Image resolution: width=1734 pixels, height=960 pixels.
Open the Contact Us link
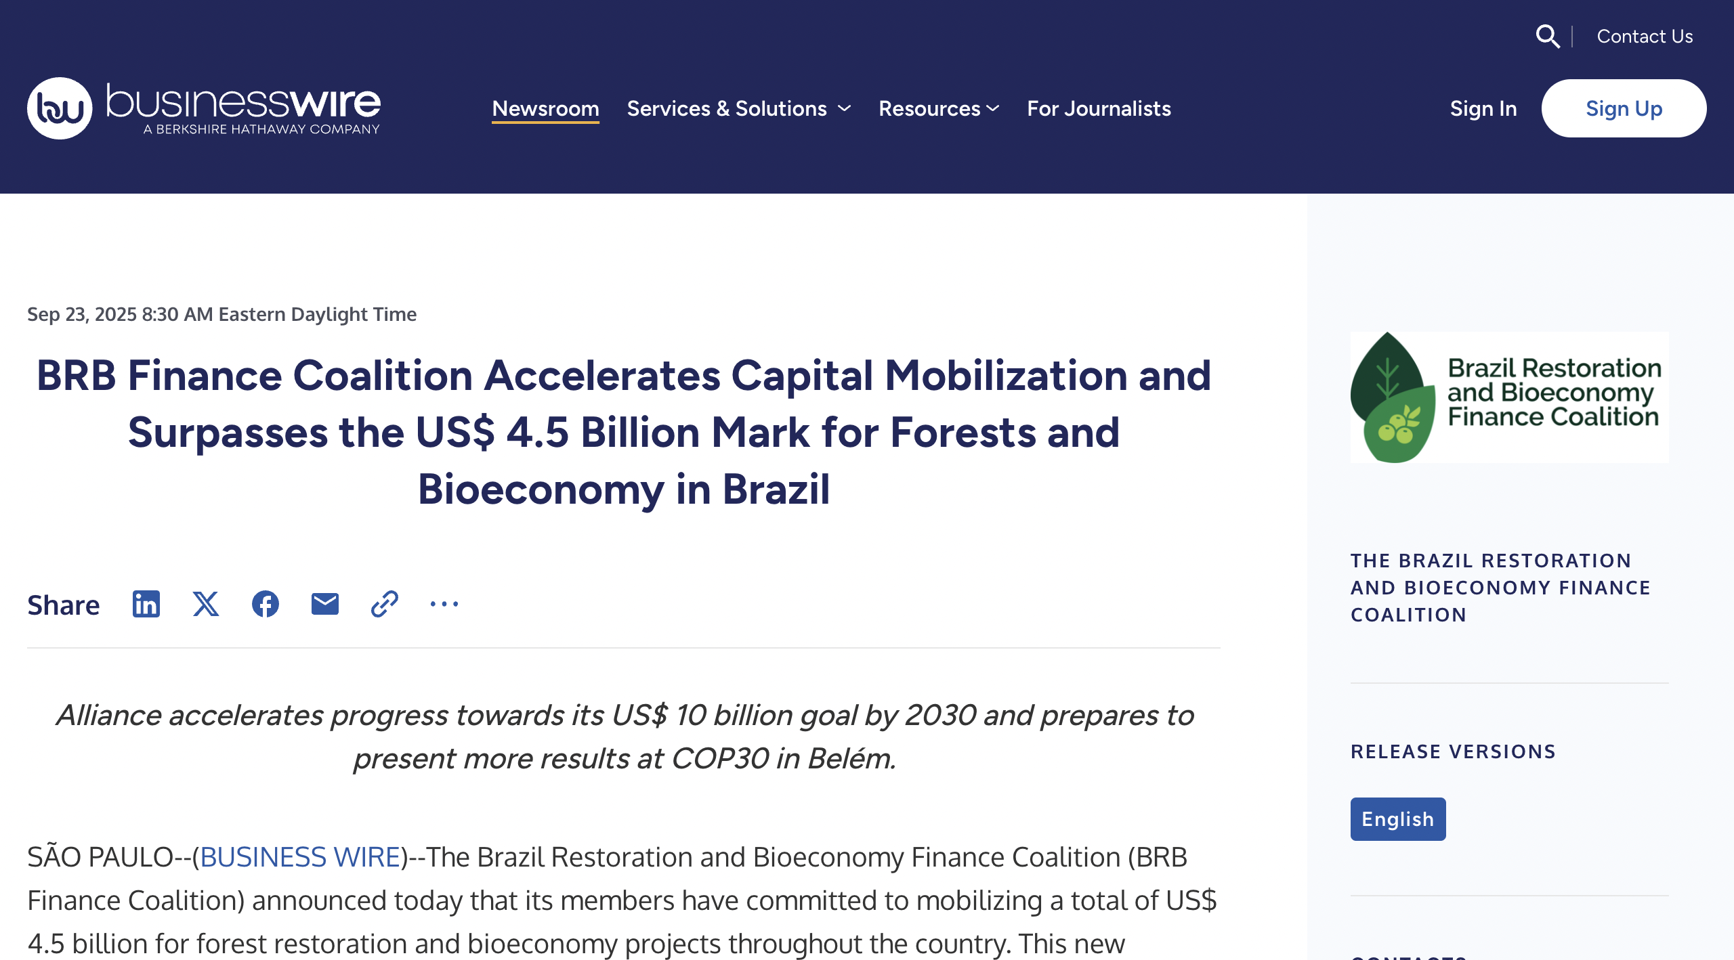point(1645,36)
